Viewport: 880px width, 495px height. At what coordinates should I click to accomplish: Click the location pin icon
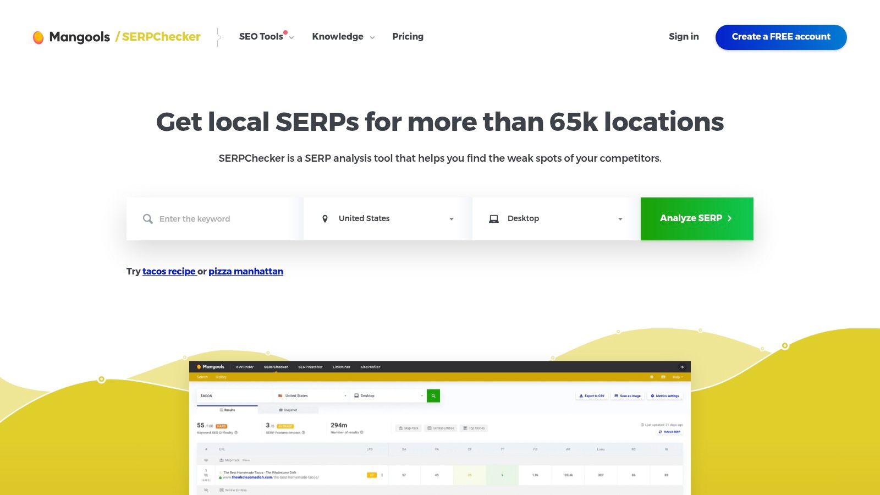325,219
